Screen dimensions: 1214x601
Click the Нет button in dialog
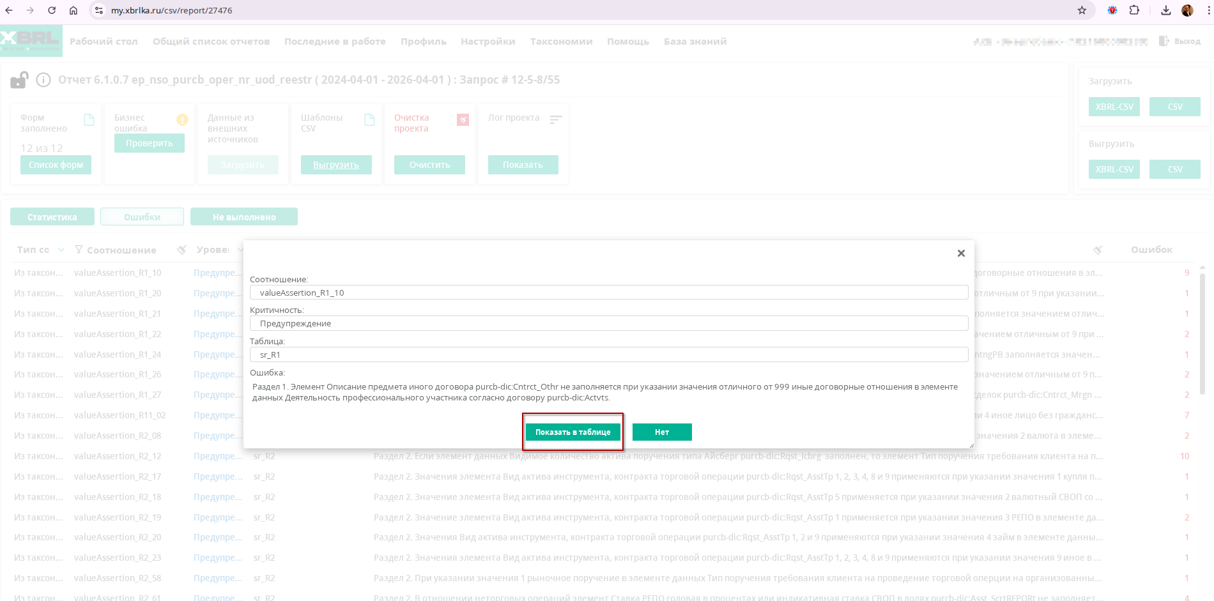pyautogui.click(x=661, y=432)
